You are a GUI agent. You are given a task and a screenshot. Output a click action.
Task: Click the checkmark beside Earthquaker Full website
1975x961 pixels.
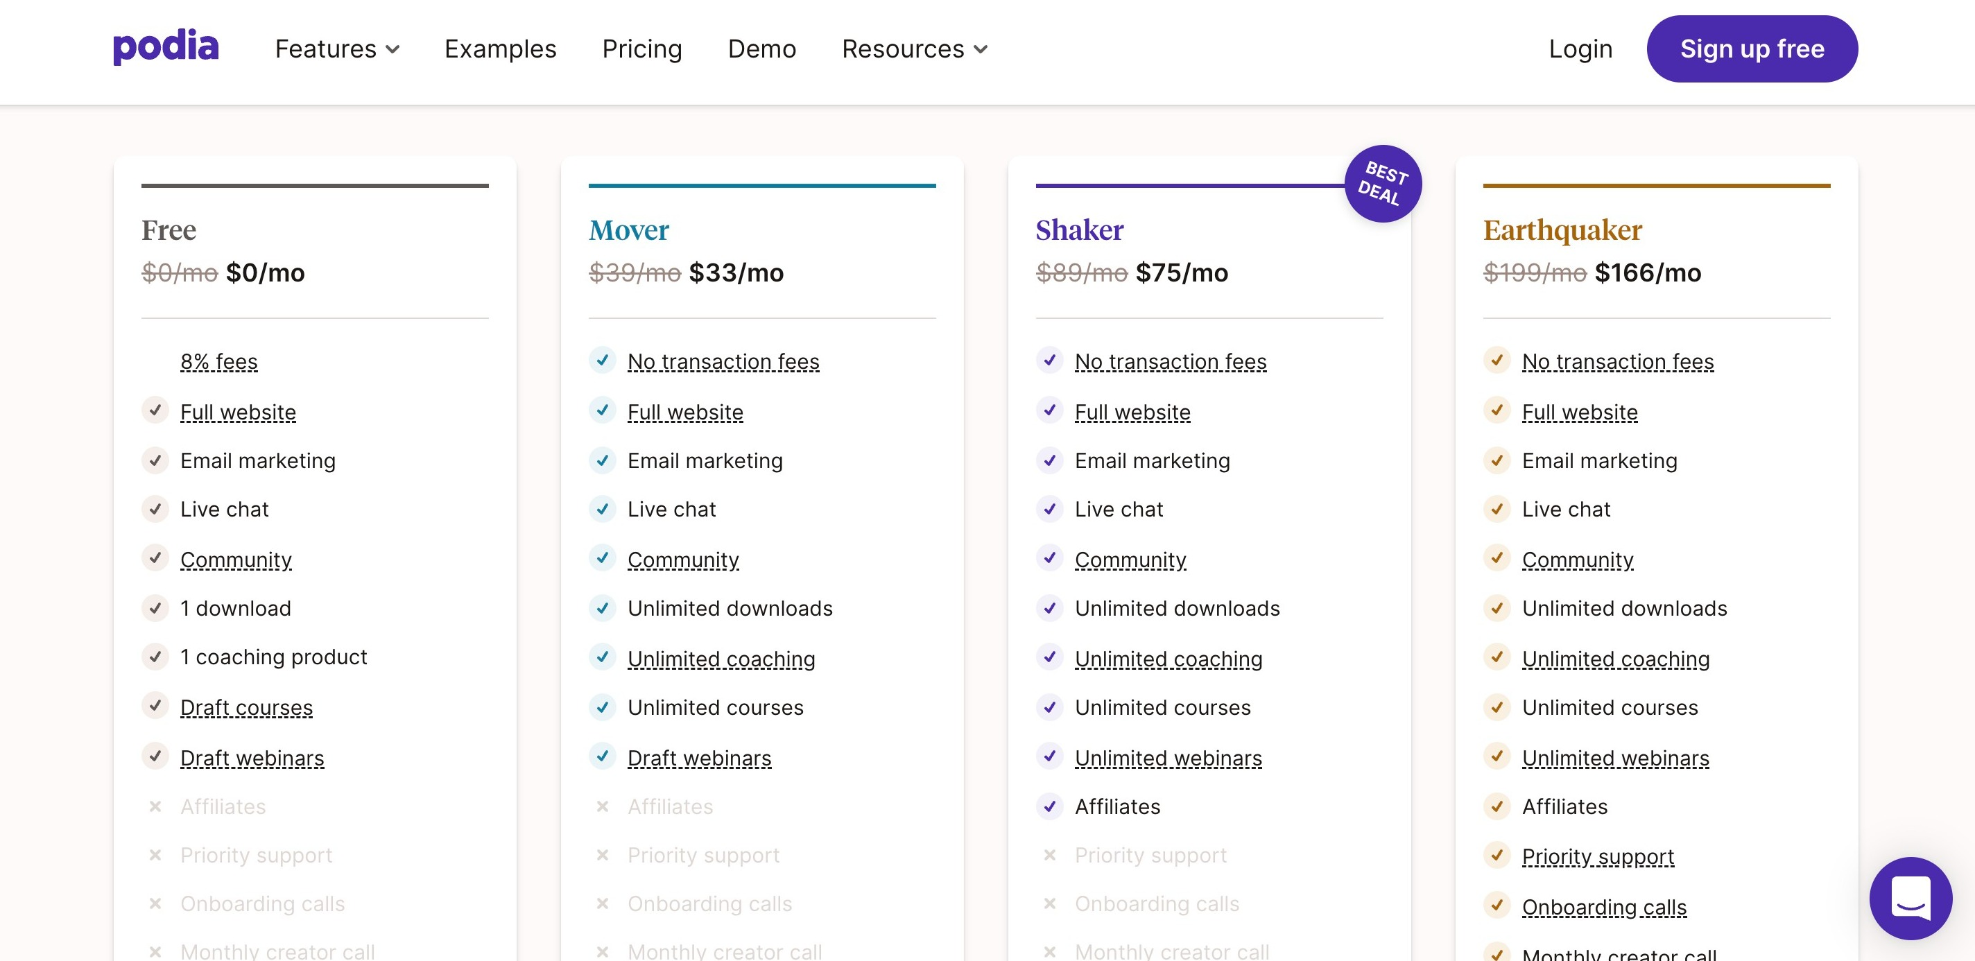[x=1497, y=410]
